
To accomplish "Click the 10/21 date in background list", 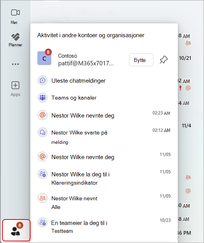I will (185, 58).
